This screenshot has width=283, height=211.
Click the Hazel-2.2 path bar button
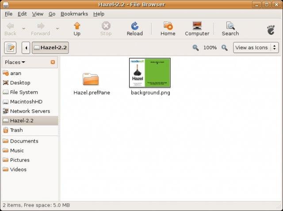click(x=50, y=48)
